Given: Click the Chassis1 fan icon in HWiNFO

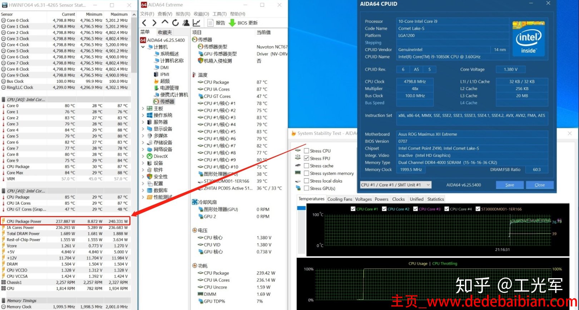Looking at the screenshot, I should click(4, 282).
